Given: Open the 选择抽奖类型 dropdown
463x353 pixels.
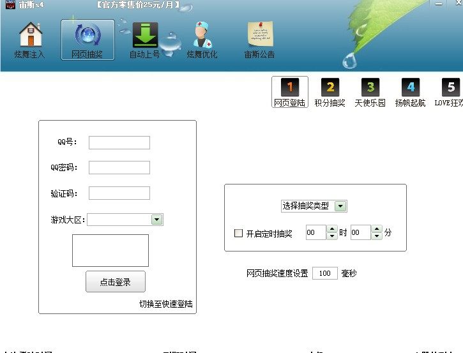Looking at the screenshot, I should click(340, 206).
